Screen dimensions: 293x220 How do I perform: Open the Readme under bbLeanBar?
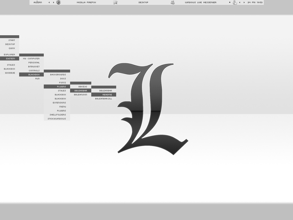pos(106,94)
